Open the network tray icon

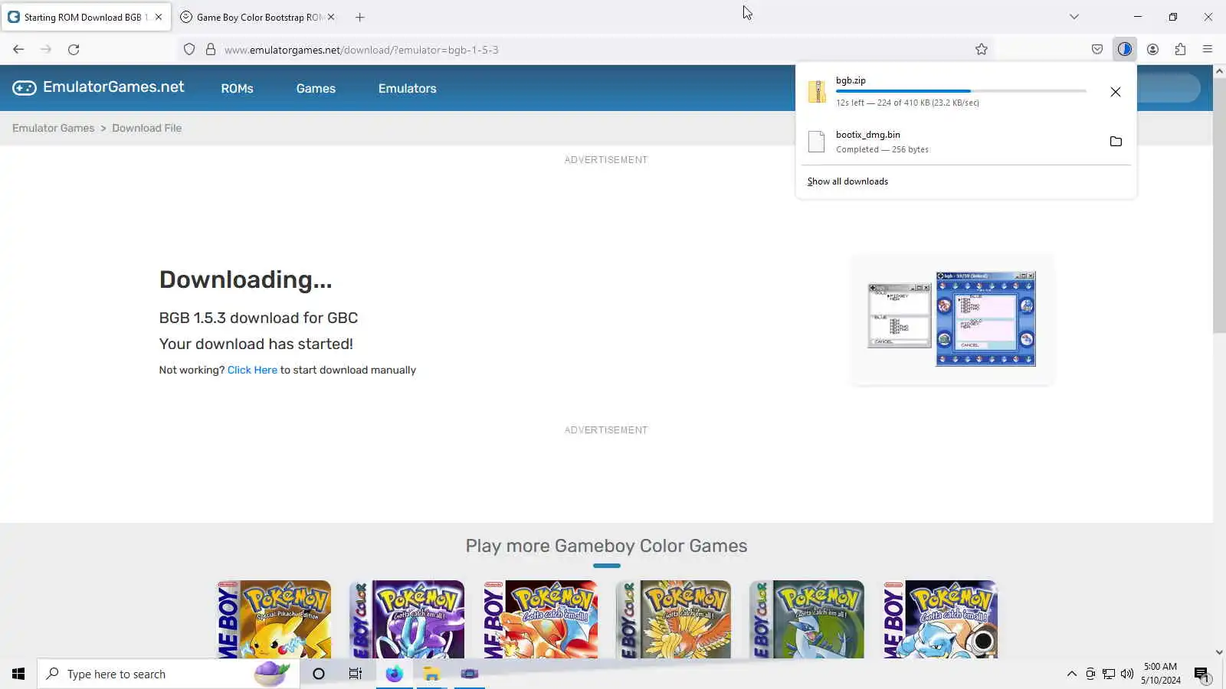(1109, 674)
